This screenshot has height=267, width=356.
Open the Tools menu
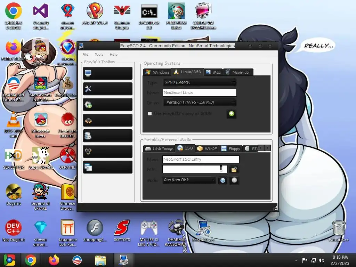(x=99, y=55)
